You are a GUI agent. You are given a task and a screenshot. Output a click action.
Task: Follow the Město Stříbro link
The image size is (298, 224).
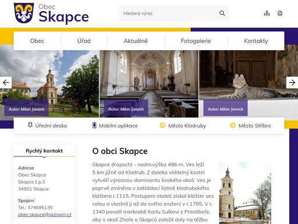click(255, 126)
